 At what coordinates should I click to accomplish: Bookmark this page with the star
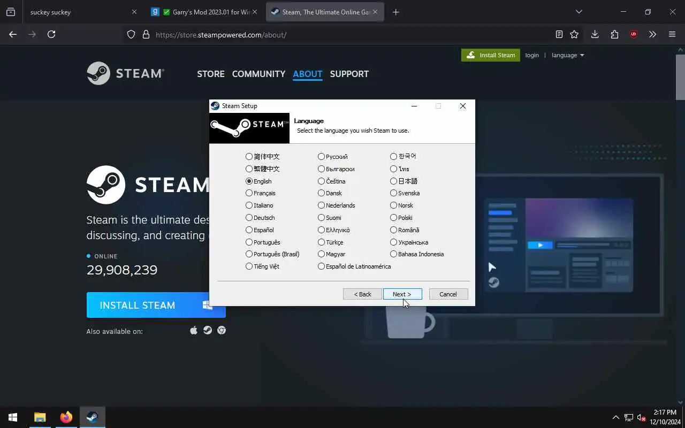click(574, 34)
